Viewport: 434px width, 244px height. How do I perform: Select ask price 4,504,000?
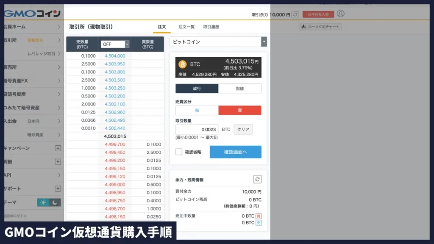(115, 56)
